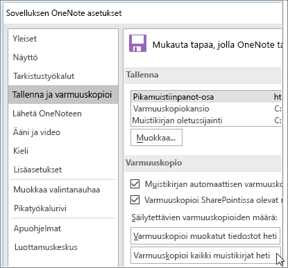Click Varmuuskopioi muokatut tiedostot heti button

205,236
